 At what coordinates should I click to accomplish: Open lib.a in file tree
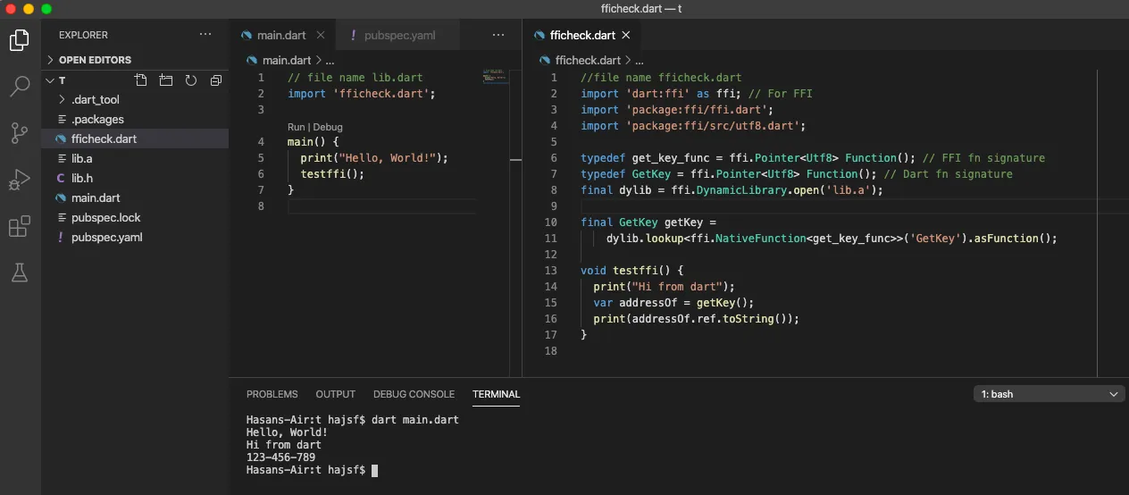pyautogui.click(x=134, y=158)
